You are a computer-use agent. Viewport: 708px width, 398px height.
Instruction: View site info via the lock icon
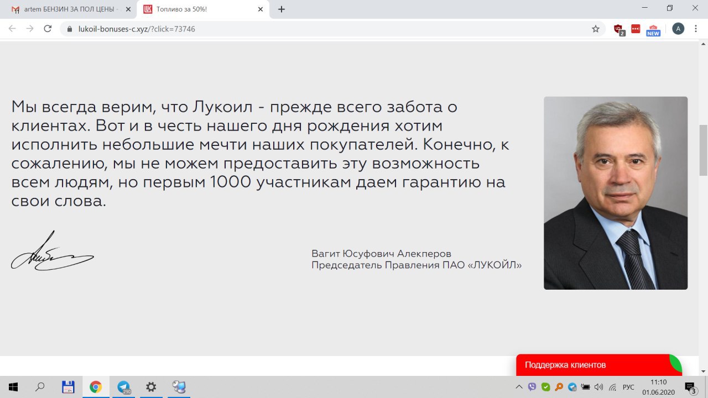[x=70, y=29]
